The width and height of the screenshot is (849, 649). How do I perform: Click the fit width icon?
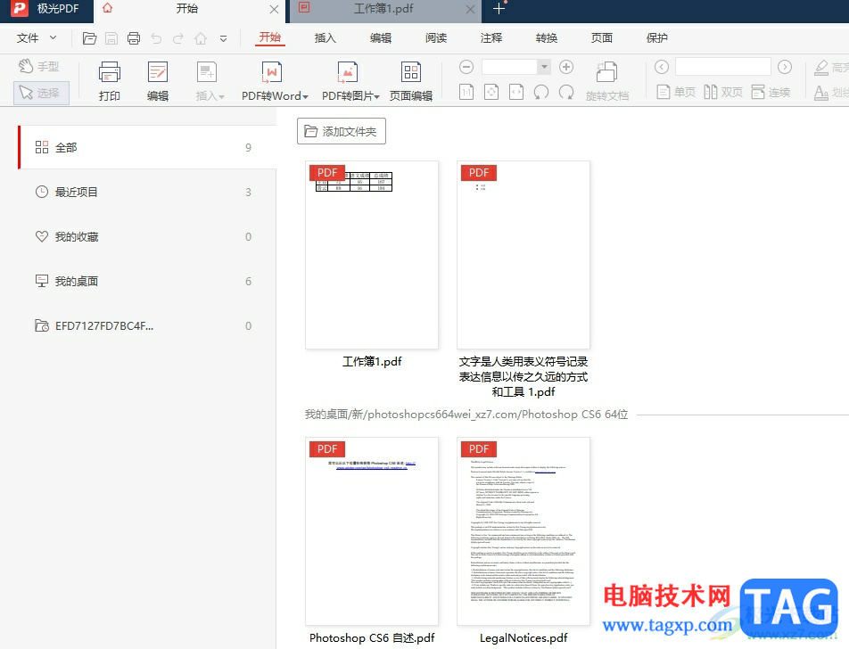point(516,92)
